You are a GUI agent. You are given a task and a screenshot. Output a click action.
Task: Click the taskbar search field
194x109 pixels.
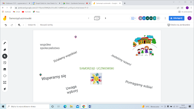click(28, 106)
